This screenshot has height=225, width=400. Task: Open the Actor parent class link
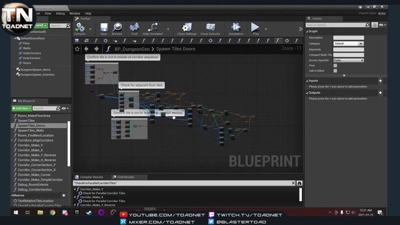coord(382,14)
